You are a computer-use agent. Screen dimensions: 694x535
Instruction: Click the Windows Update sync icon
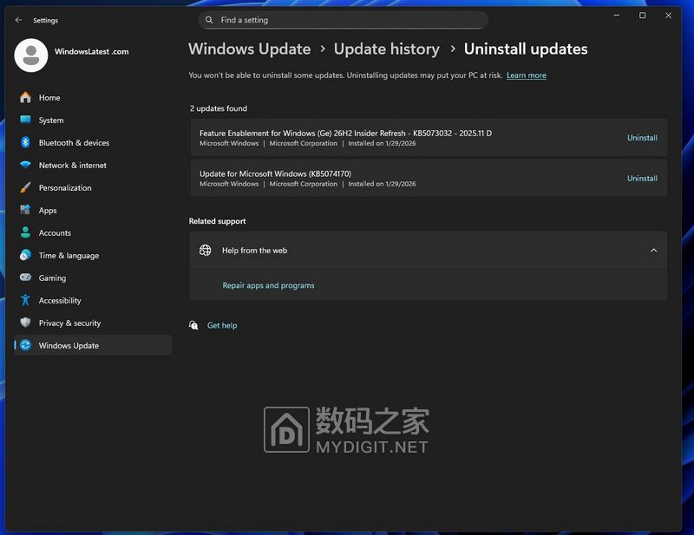pos(26,345)
